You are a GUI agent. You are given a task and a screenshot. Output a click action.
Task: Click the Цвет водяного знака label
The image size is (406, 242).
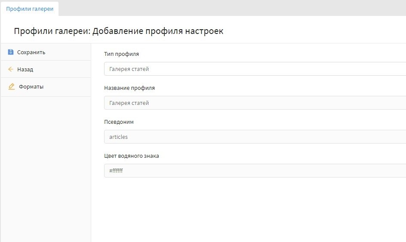(x=131, y=156)
